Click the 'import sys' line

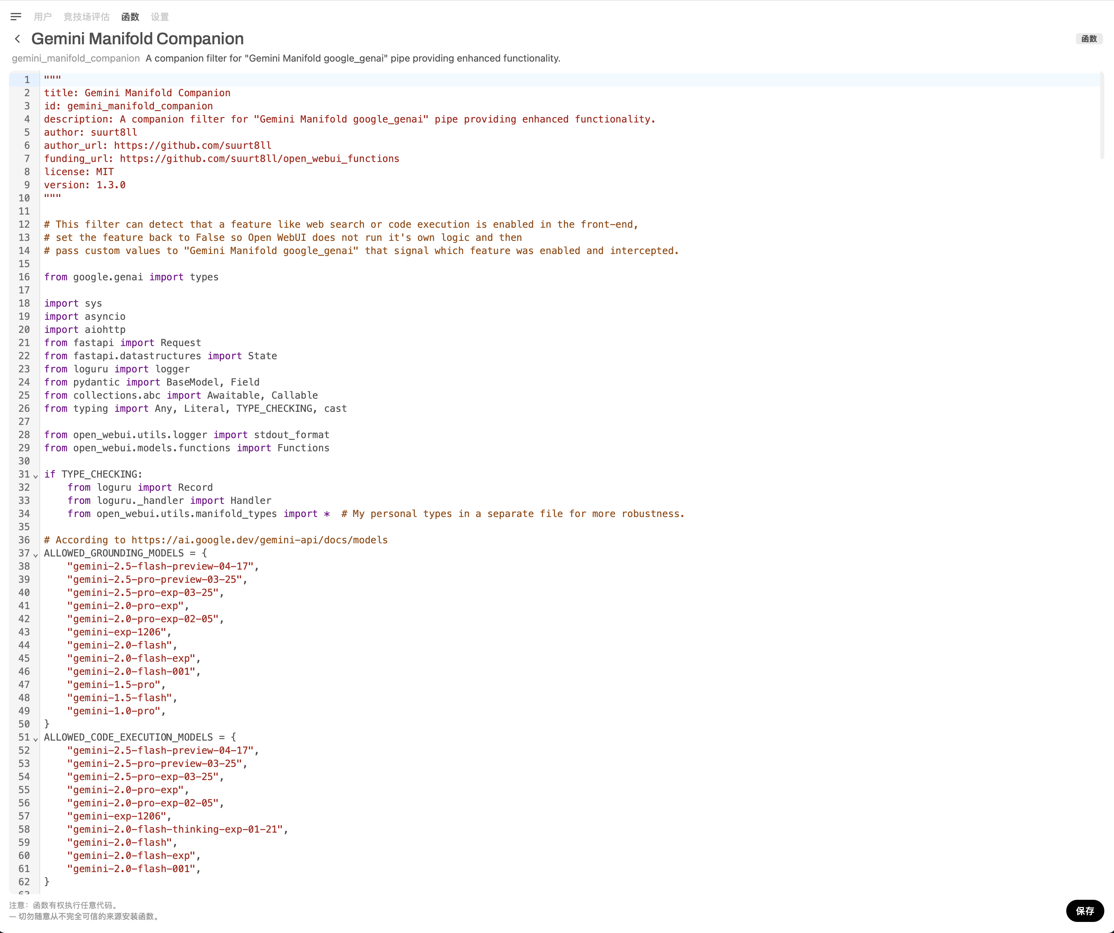coord(73,303)
